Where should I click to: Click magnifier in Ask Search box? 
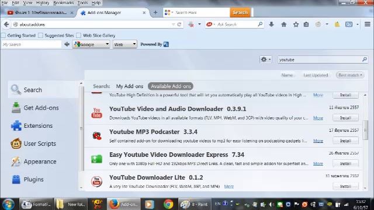click(260, 24)
